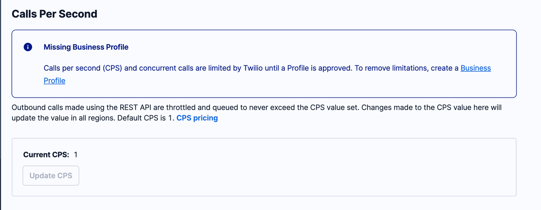
Task: Click the blue info badge beside Missing Business Profile
Action: point(28,47)
